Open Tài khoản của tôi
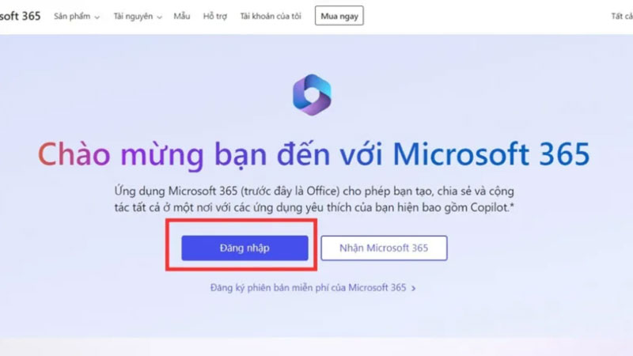This screenshot has height=356, width=633. [271, 16]
